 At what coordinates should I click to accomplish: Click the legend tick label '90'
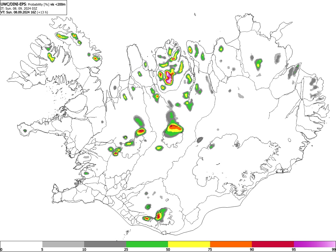pyautogui.click(x=252, y=249)
